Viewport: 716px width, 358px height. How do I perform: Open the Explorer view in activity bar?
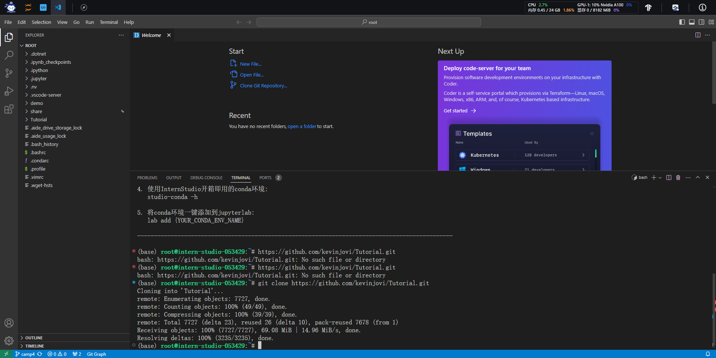(x=9, y=37)
